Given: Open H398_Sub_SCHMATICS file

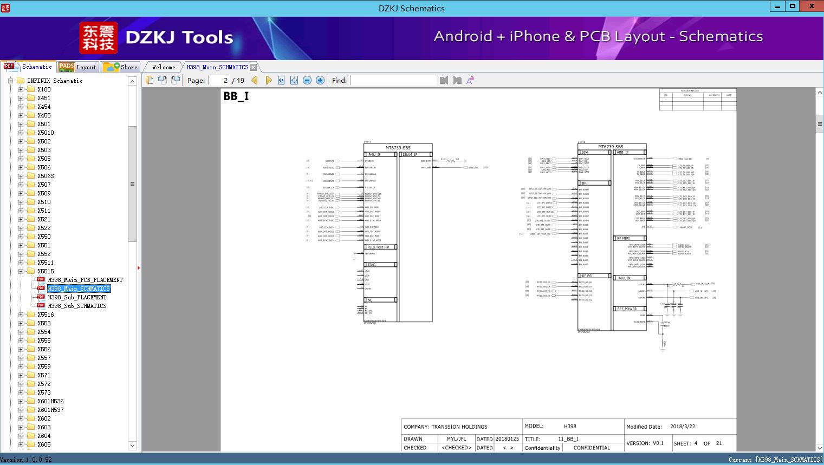Looking at the screenshot, I should (x=77, y=306).
